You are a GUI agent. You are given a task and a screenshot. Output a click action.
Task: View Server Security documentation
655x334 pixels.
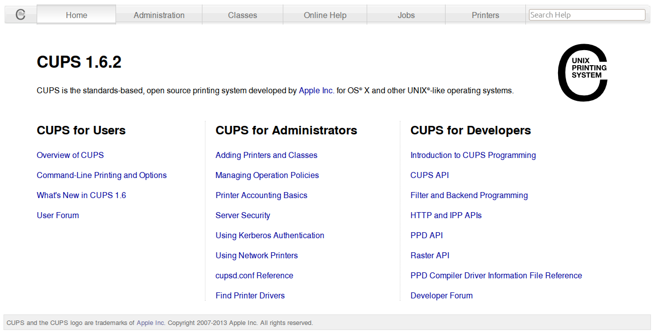coord(243,215)
